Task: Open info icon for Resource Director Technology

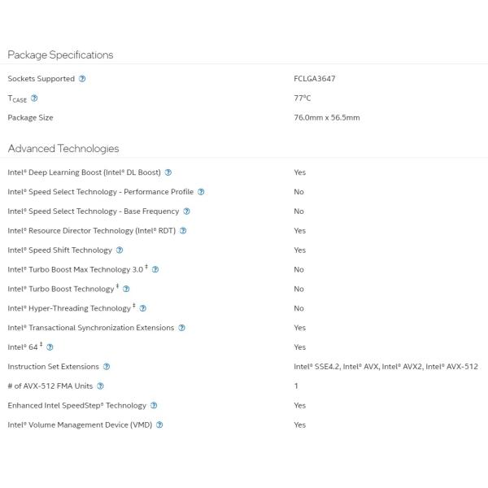Action: 183,231
